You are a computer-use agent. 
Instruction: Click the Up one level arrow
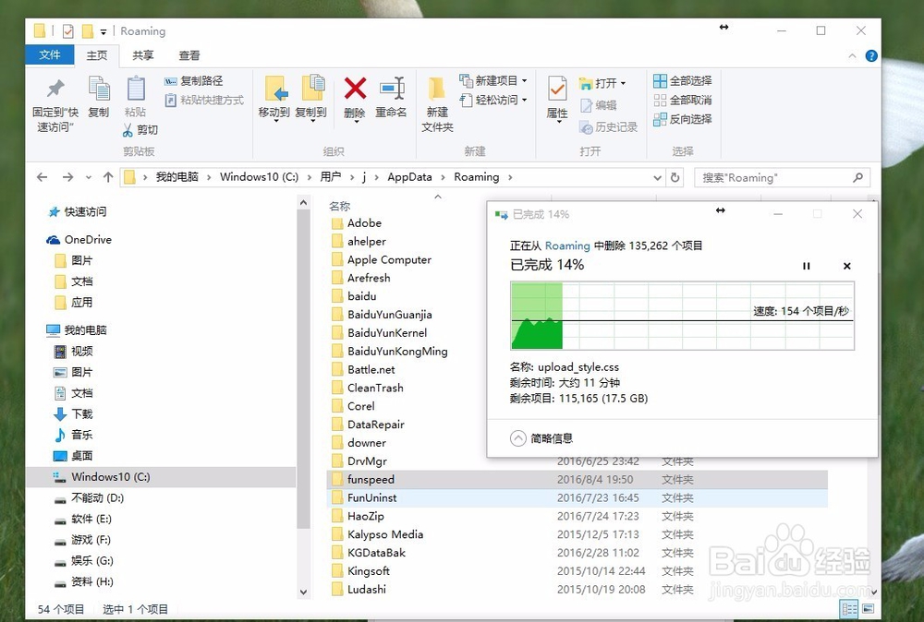[x=108, y=177]
